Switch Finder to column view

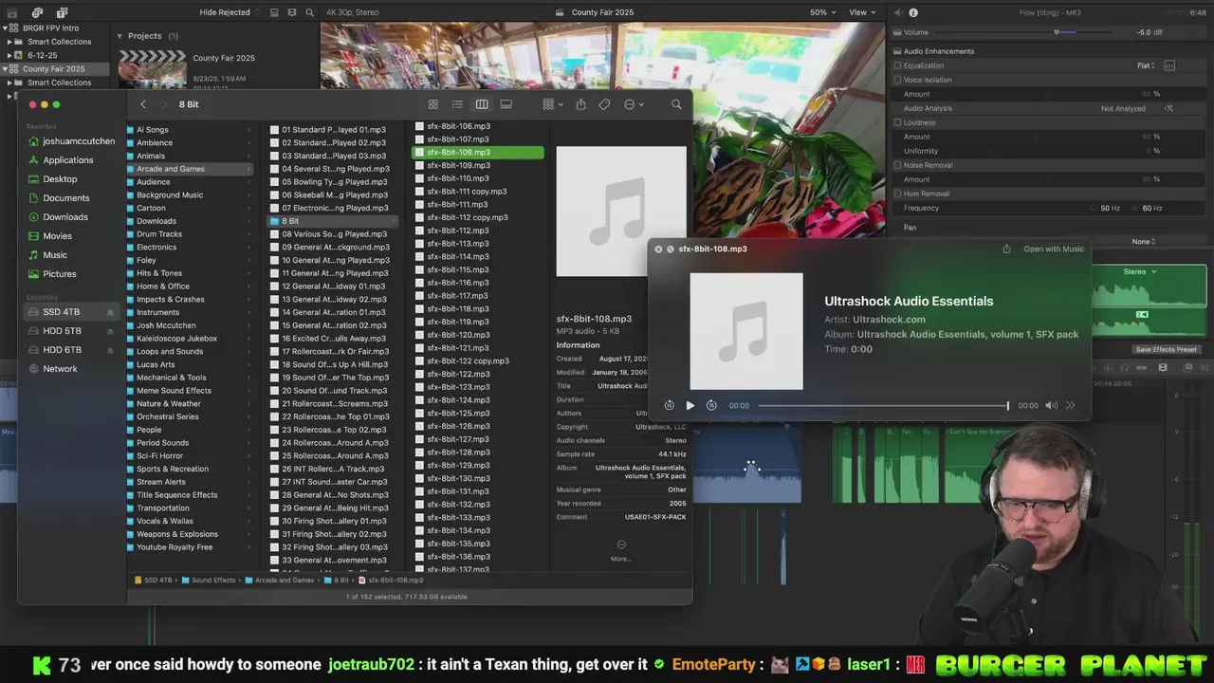click(482, 104)
